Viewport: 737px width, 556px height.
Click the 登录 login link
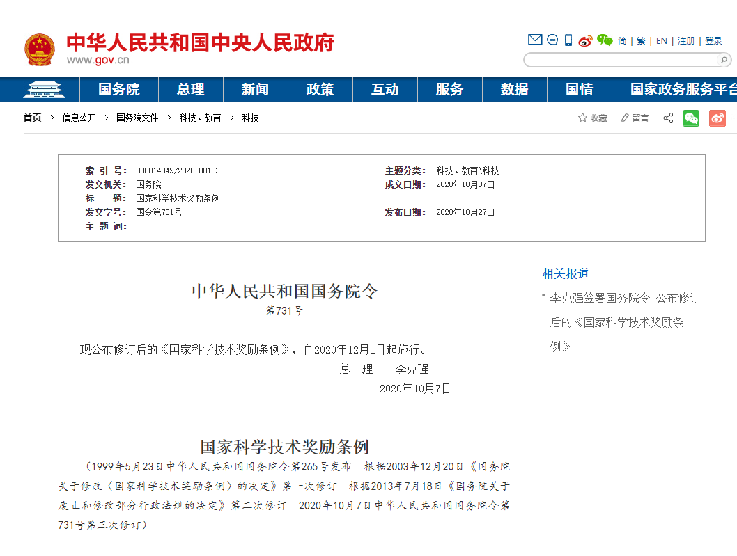[x=713, y=41]
